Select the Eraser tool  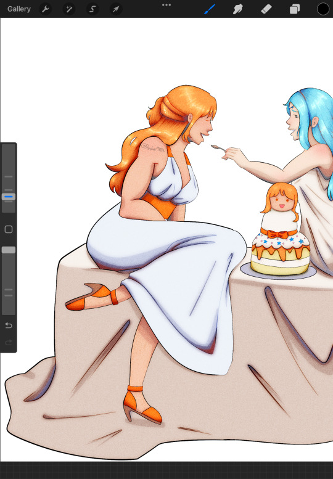(266, 9)
